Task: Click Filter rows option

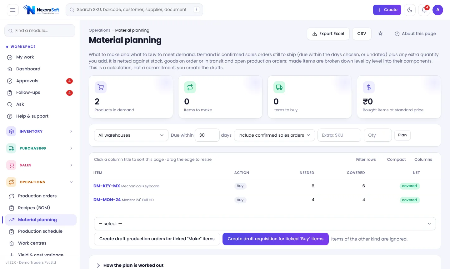Action: [366, 160]
